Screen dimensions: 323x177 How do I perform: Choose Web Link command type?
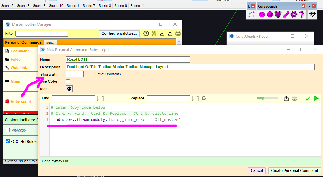[x=19, y=68]
